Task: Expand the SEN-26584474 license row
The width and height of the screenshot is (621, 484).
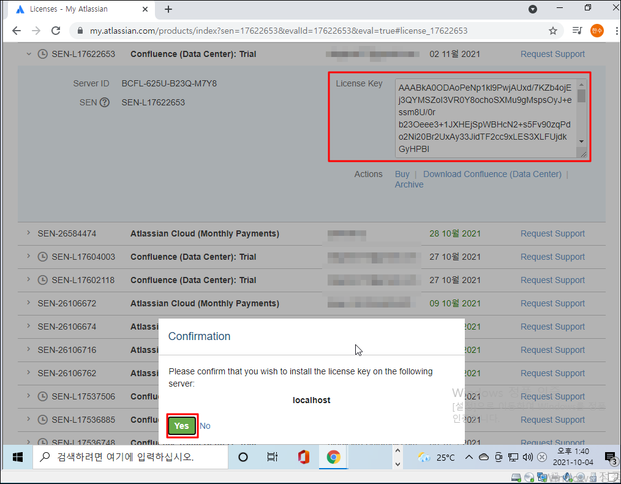Action: (29, 233)
